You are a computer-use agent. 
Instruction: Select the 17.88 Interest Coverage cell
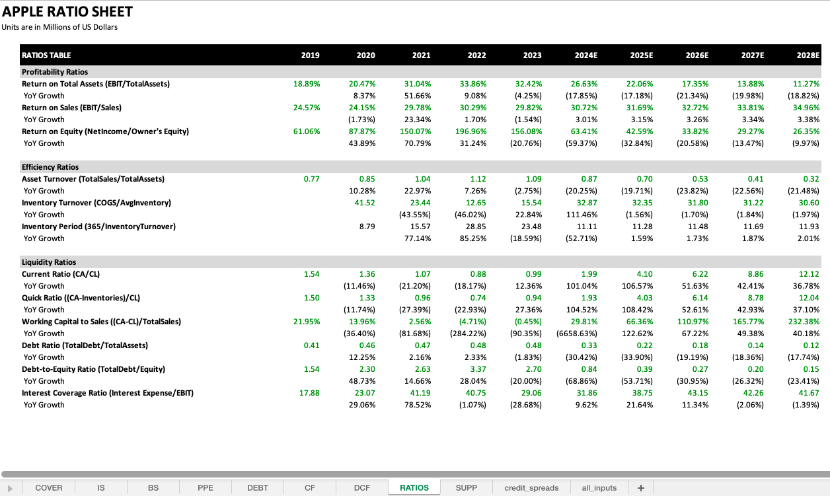click(311, 393)
